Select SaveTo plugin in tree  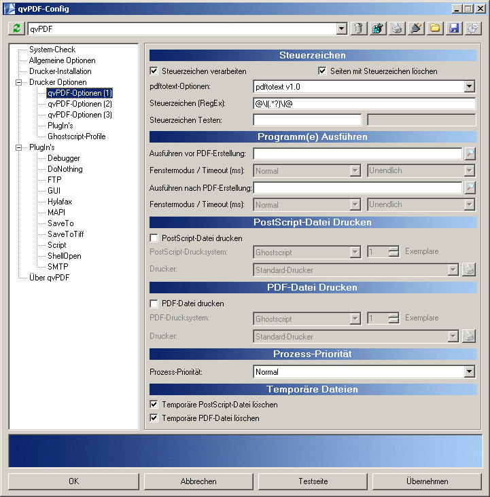click(x=60, y=223)
